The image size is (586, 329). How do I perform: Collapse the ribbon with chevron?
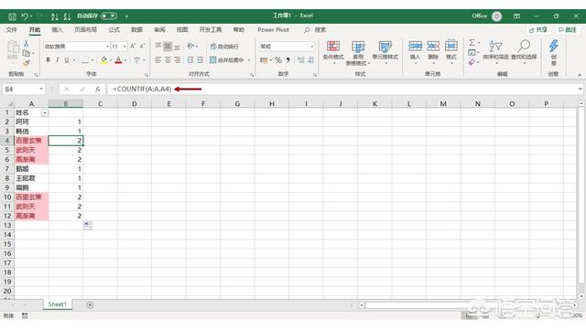580,75
